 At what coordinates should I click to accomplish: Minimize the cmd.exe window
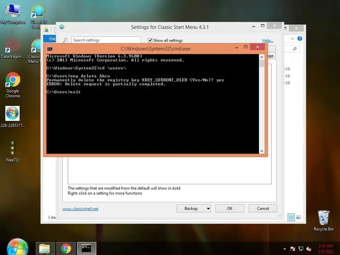pos(237,47)
